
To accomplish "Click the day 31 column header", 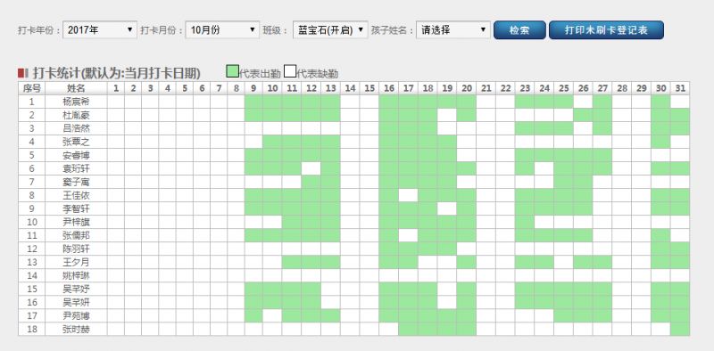I will [x=680, y=87].
